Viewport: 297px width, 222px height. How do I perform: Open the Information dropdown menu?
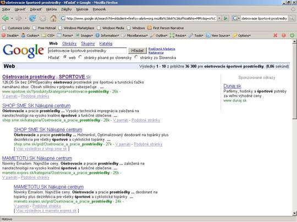pos(118,36)
